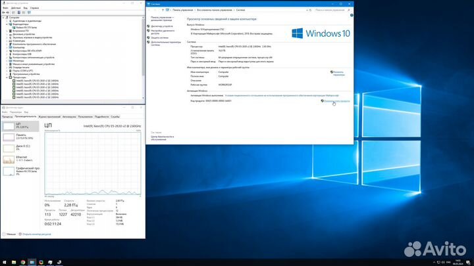Select the Ethernet performance item

[x=20, y=159]
